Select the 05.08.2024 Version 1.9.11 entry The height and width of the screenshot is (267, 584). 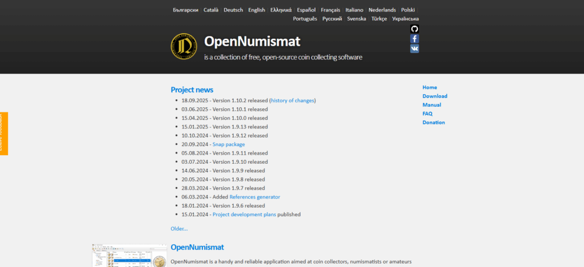pyautogui.click(x=225, y=153)
